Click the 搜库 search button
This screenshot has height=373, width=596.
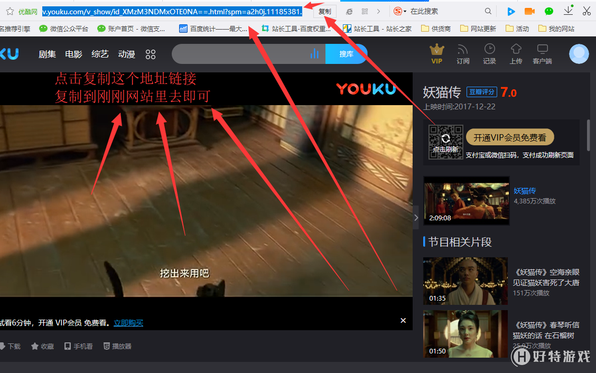tap(346, 54)
